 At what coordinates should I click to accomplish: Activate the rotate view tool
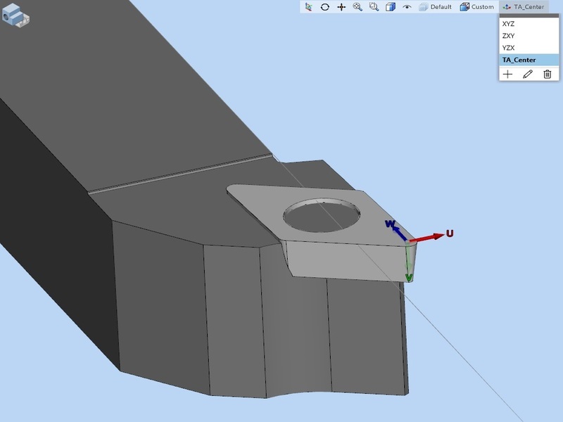[325, 7]
